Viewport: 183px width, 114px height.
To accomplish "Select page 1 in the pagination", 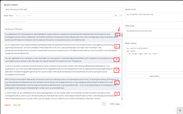I will point(104,104).
